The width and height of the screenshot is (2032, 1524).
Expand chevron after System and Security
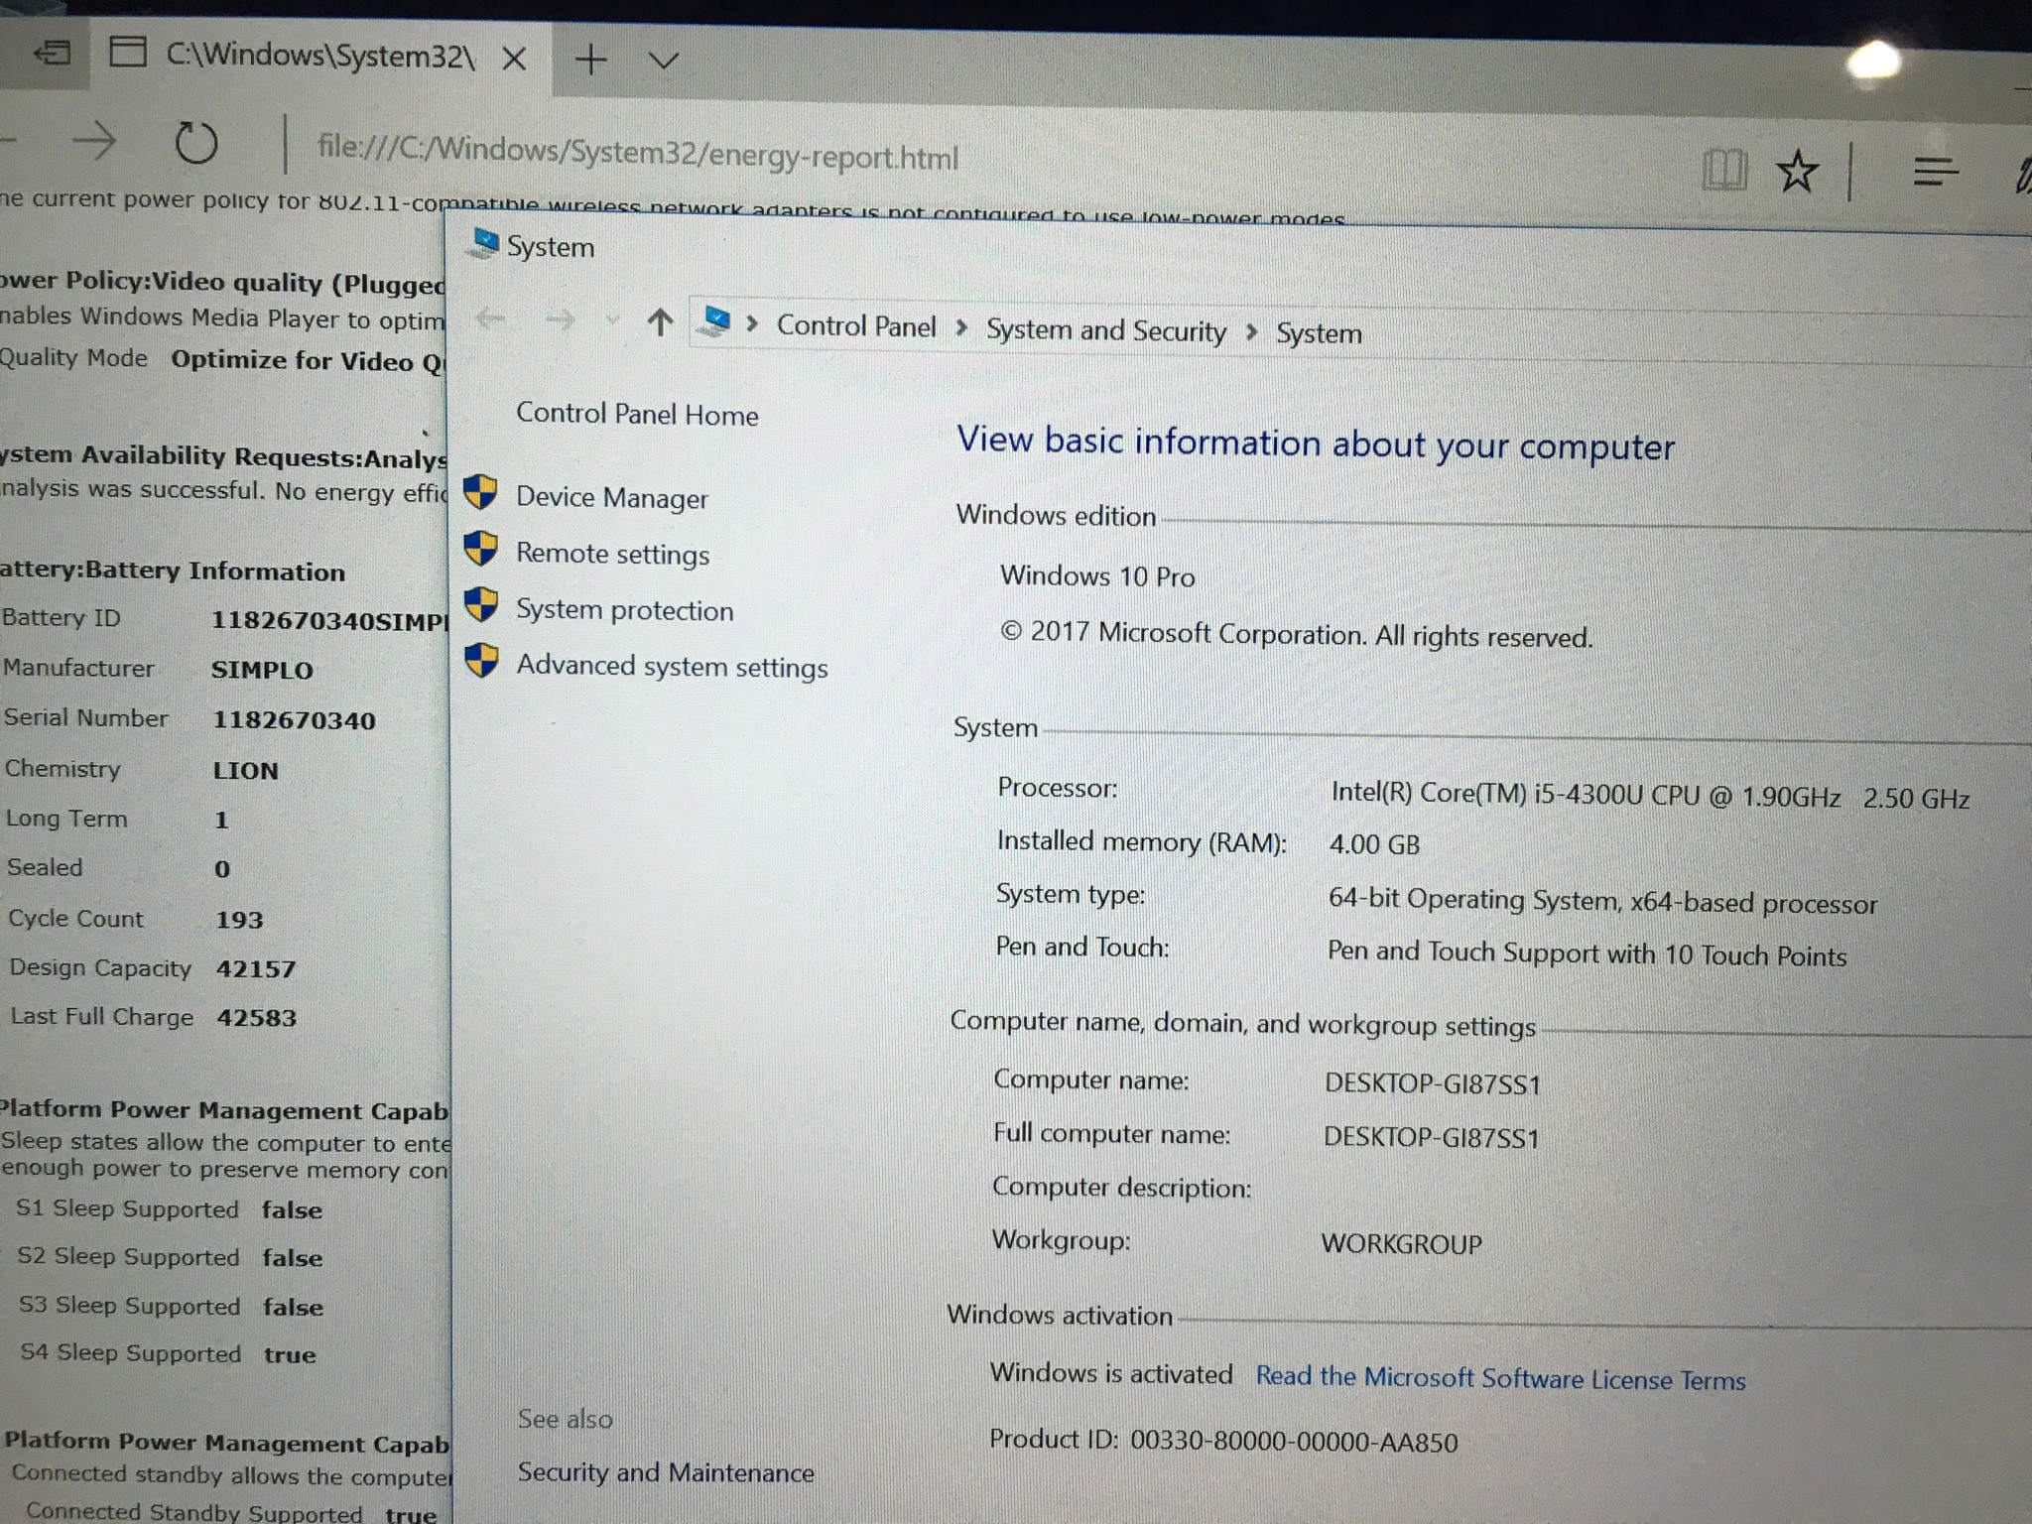pos(1252,331)
